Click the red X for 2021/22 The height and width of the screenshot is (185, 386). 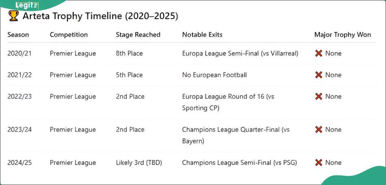point(319,75)
